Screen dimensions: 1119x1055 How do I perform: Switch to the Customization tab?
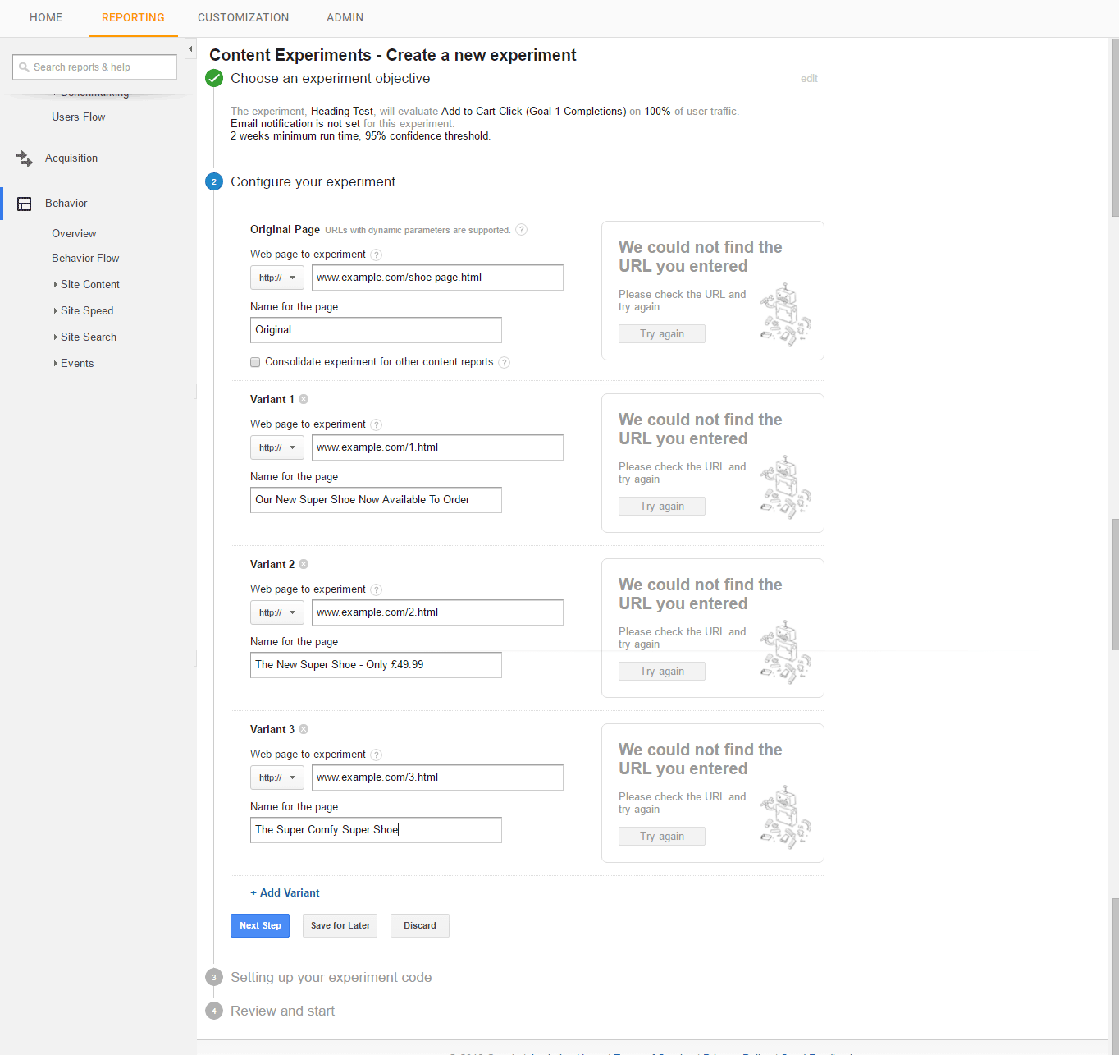click(243, 17)
